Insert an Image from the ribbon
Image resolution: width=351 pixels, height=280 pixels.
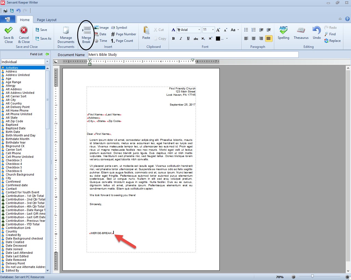(101, 28)
